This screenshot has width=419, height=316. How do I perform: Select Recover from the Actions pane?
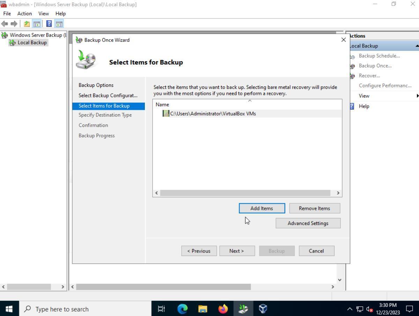tap(369, 75)
